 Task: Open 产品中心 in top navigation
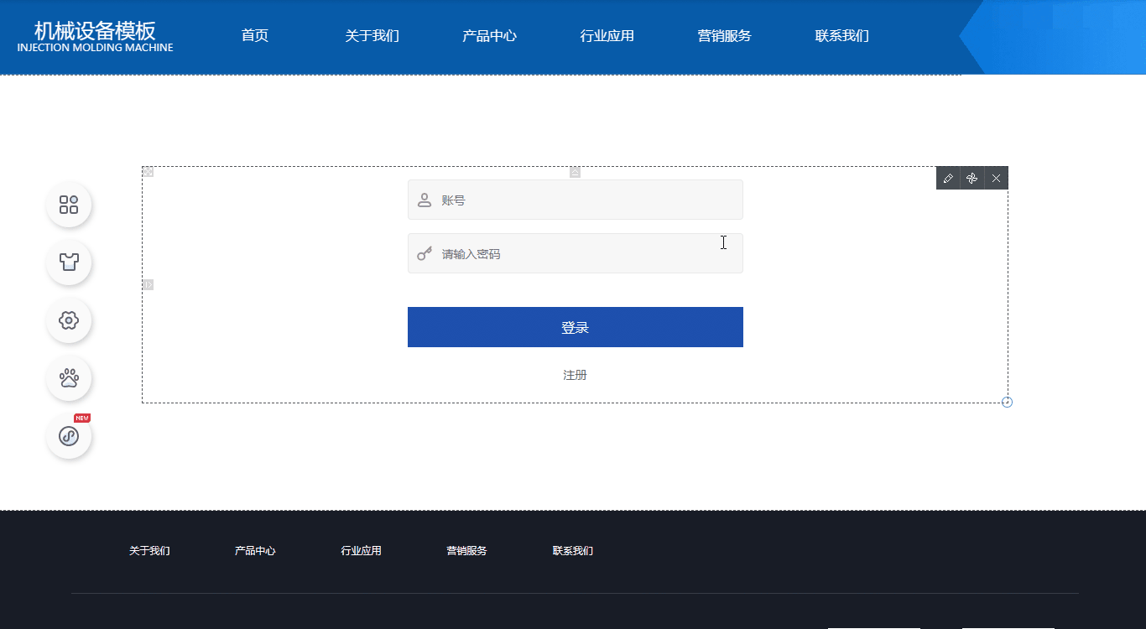pos(489,36)
